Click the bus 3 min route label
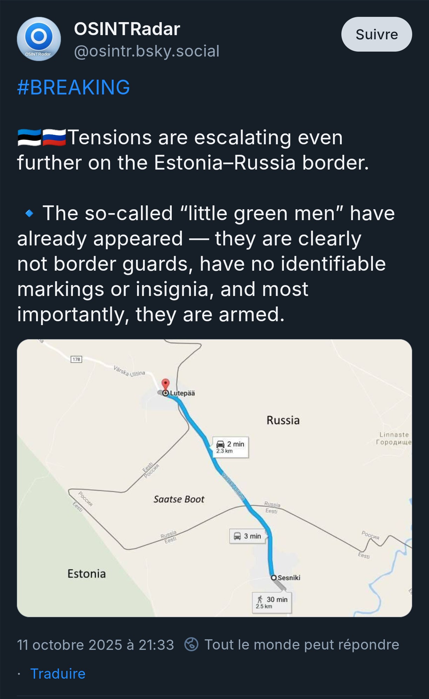The height and width of the screenshot is (699, 429). click(247, 536)
